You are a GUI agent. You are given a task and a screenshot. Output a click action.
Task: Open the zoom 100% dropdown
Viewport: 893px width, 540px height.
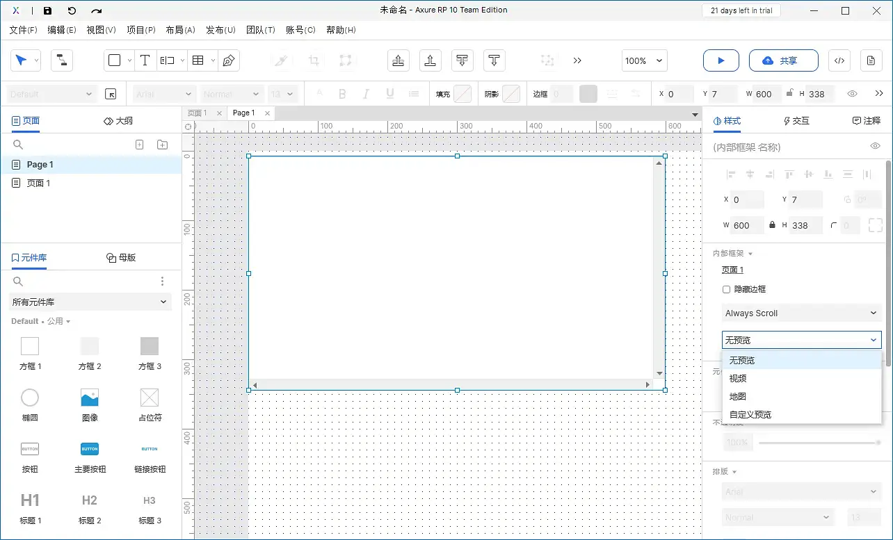tap(644, 60)
